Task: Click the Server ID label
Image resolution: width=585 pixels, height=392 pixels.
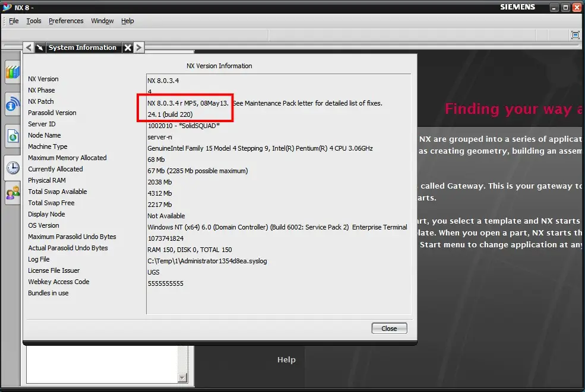Action: 42,124
